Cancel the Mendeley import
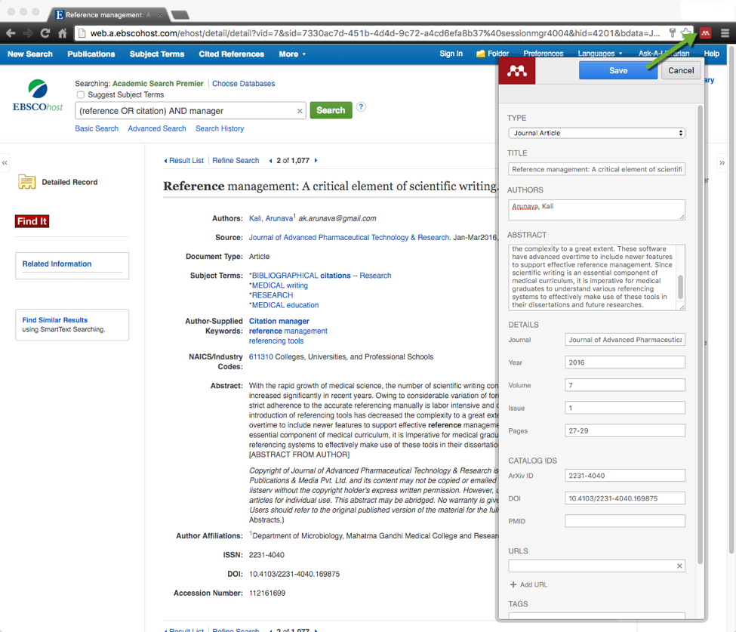Screen dimensions: 736x632 (x=681, y=70)
